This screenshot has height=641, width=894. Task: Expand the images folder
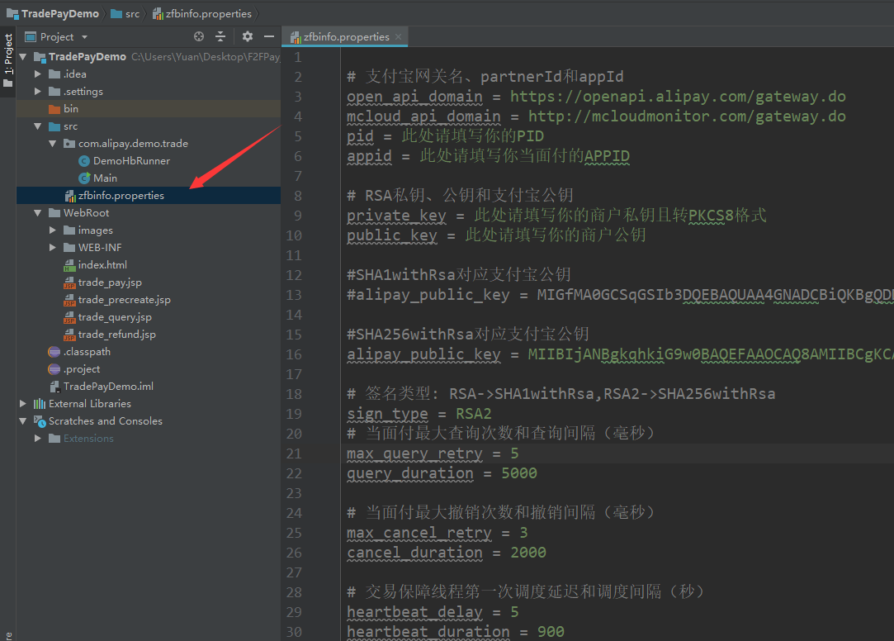53,230
